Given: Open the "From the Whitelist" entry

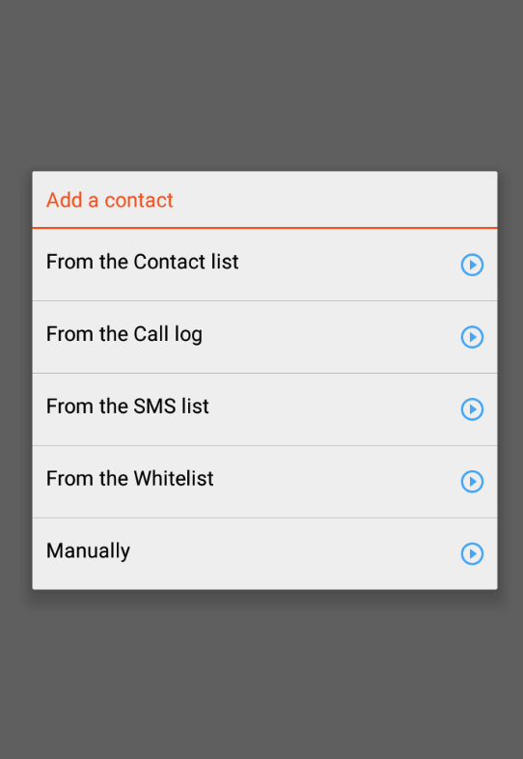Looking at the screenshot, I should pos(264,481).
